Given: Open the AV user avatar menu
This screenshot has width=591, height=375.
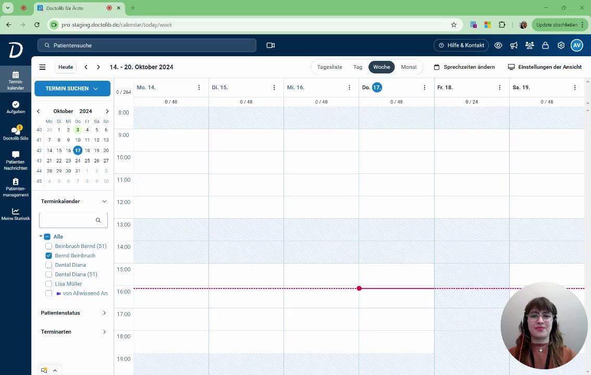Looking at the screenshot, I should click(x=577, y=45).
